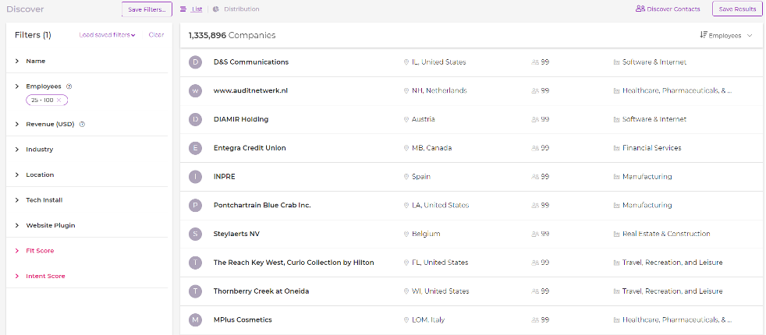Click the Save Filters button
Image resolution: width=766 pixels, height=335 pixels.
coord(147,9)
